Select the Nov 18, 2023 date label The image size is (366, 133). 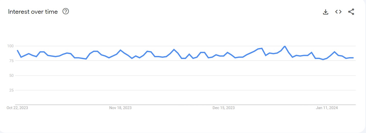(120, 108)
